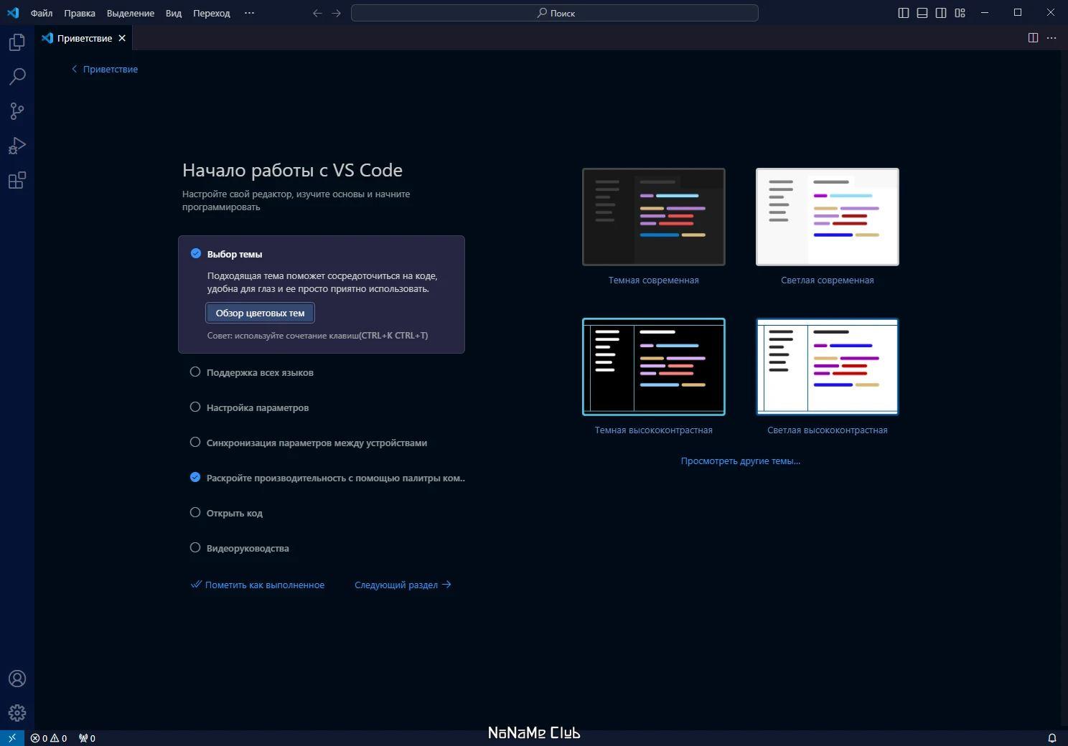Check the Синхронизация параметров step circle
Viewport: 1068px width, 746px height.
(195, 442)
